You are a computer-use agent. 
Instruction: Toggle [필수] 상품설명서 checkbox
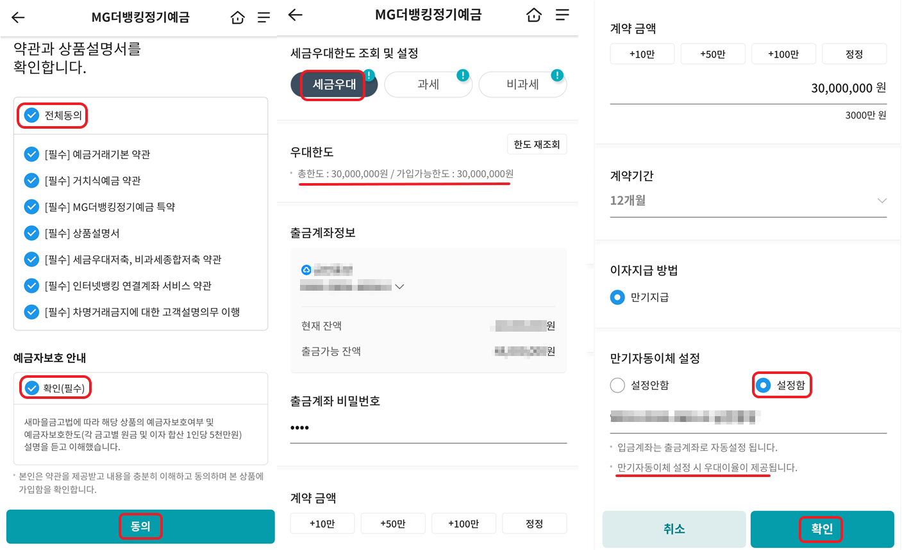click(31, 233)
